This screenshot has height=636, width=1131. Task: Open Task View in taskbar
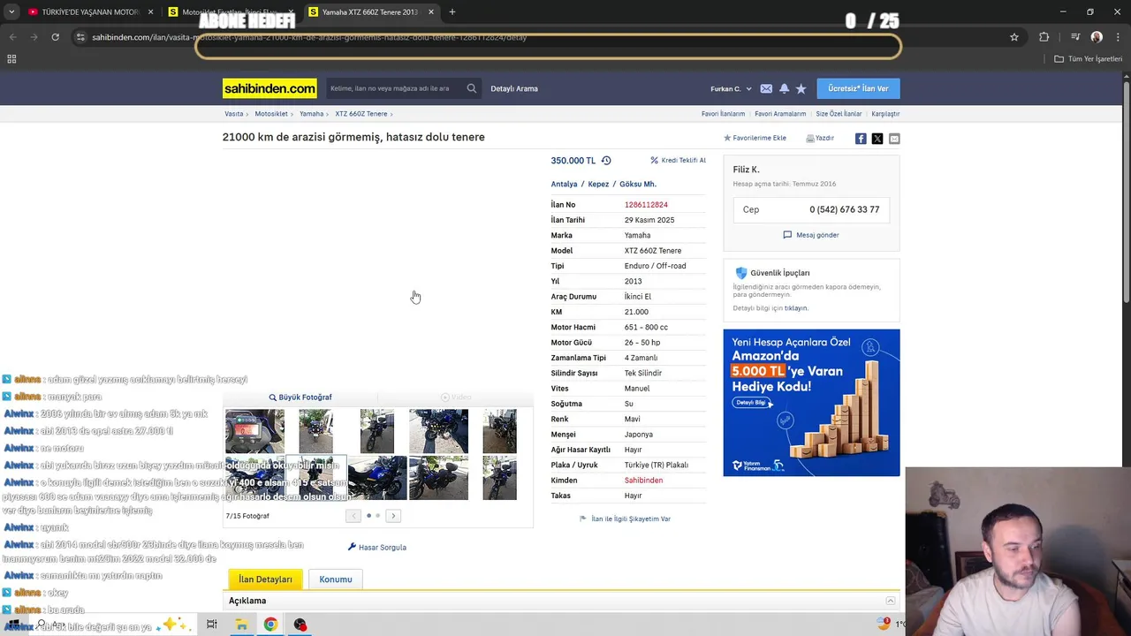click(212, 625)
